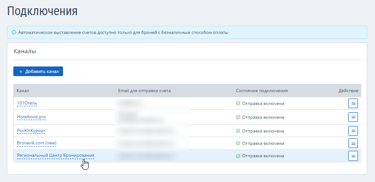Open action menu for Bronevik.com (new) row
375x182 pixels.
(353, 143)
